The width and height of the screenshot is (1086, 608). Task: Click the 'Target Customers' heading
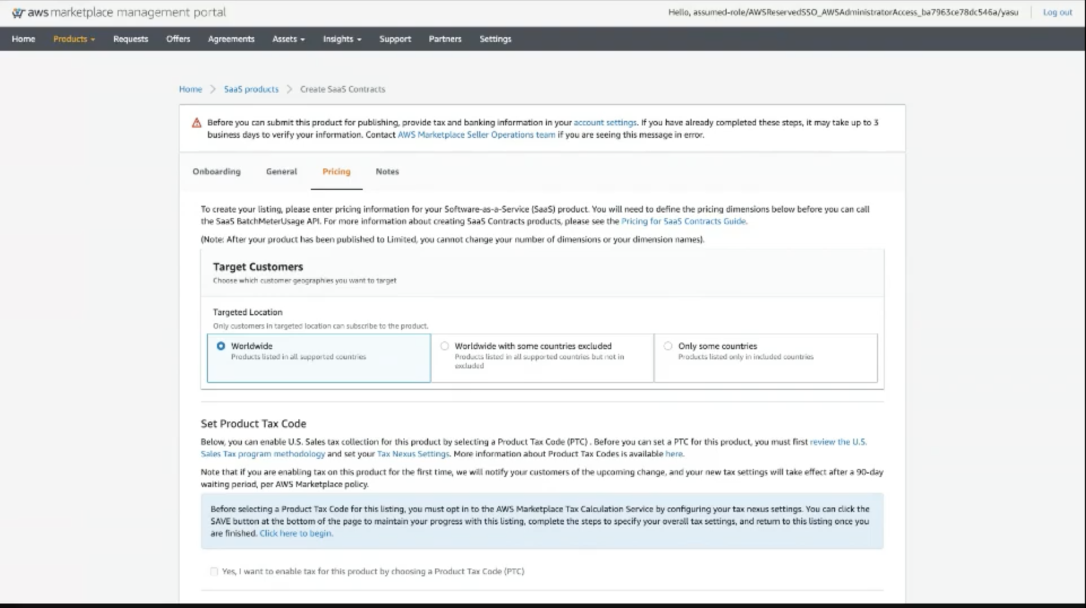[258, 267]
